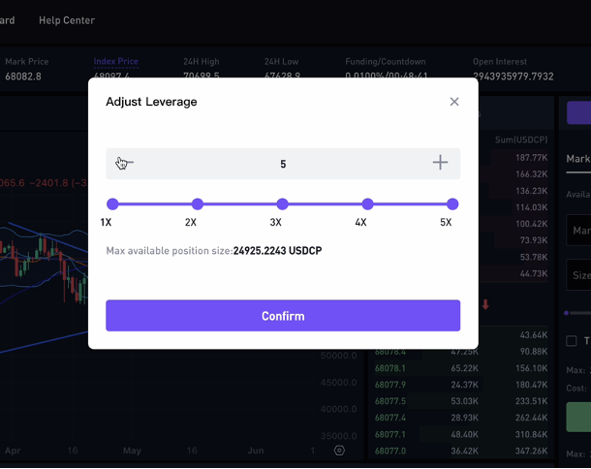Choose the 3X leverage marker
Viewport: 591px width, 469px height.
coord(283,204)
